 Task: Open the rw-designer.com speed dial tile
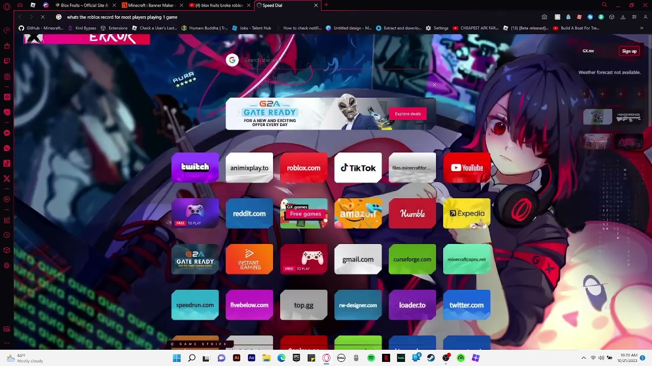(x=358, y=305)
